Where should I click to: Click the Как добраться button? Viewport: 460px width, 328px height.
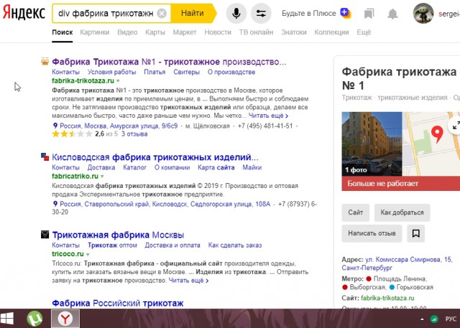coord(402,212)
